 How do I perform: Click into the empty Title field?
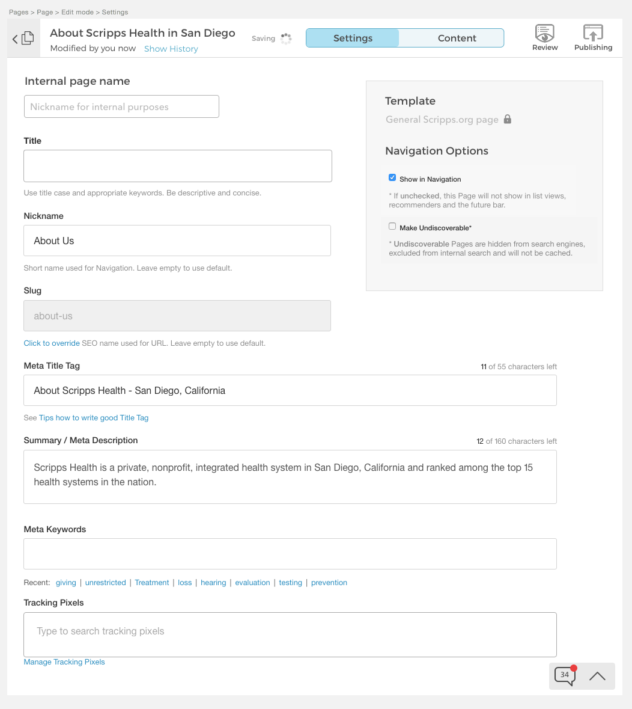coord(178,166)
